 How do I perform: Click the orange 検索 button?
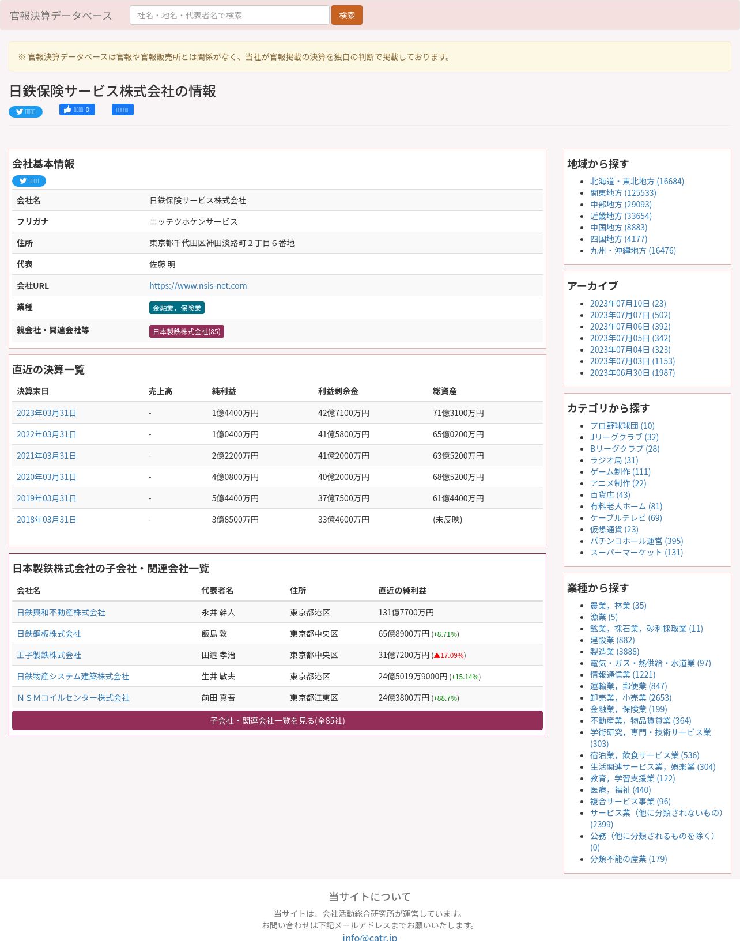coord(347,15)
